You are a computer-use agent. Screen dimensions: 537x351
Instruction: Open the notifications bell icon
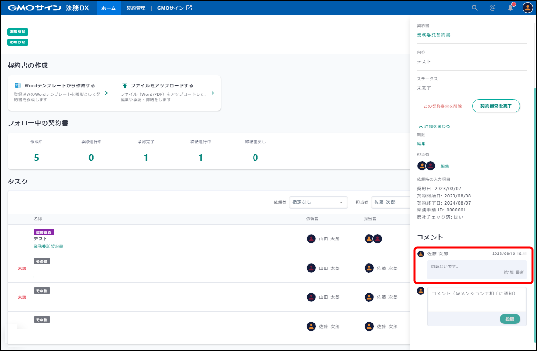(510, 8)
